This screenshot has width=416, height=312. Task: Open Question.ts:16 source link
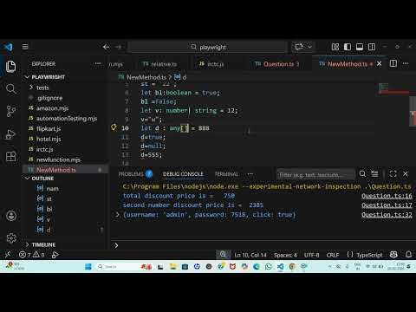[387, 196]
